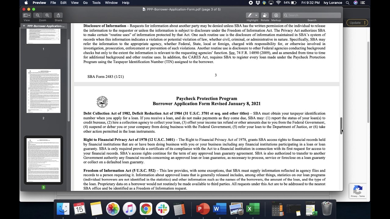
Task: Open Music from the Dock
Action: pyautogui.click(x=129, y=209)
